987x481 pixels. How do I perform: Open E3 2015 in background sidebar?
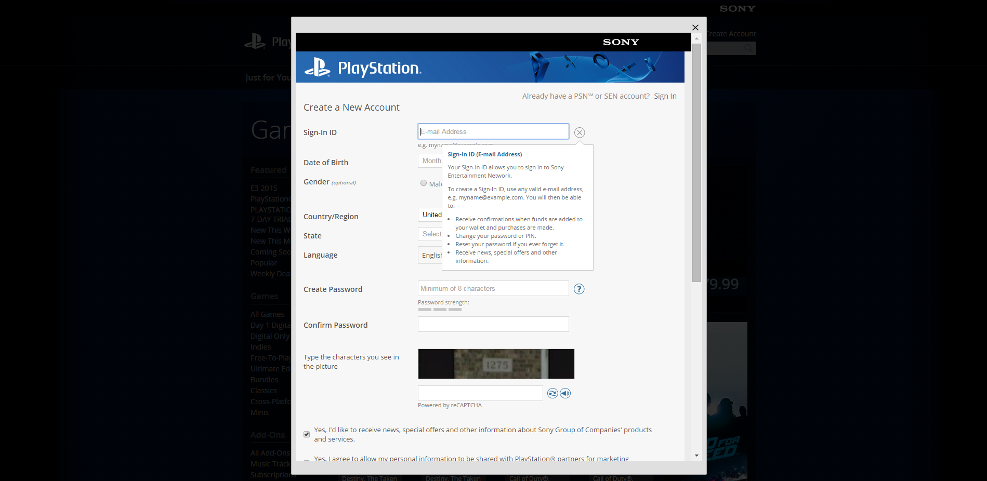[264, 188]
